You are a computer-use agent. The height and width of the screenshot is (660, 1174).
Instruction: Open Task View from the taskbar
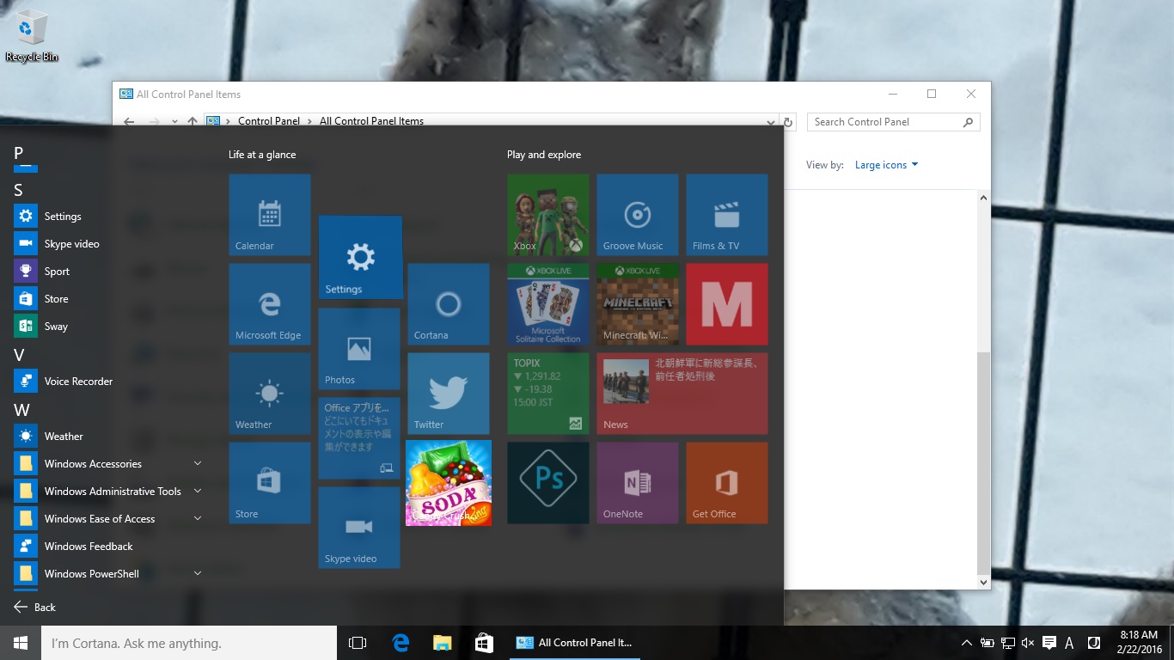click(358, 643)
